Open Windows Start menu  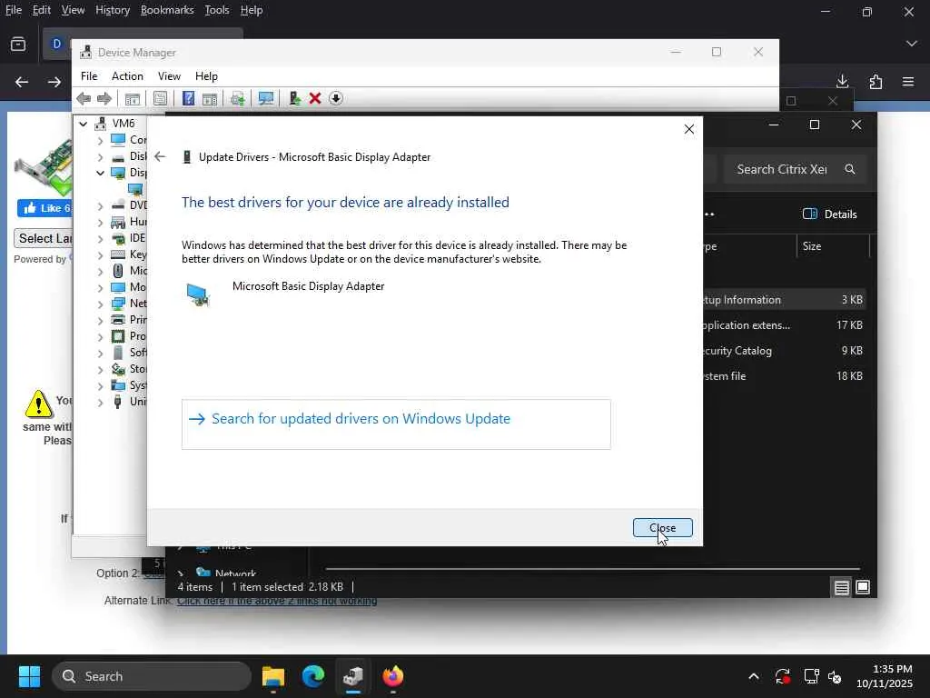coord(29,676)
